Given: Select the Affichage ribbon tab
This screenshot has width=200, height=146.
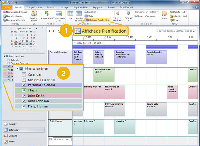Looking at the screenshot, I should click(x=64, y=7).
